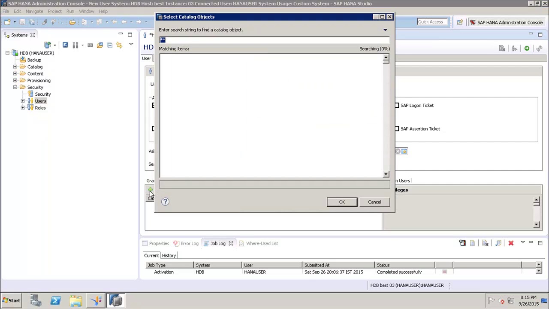
Task: Enable the SAP Logon Ticket checkbox
Action: tap(397, 105)
